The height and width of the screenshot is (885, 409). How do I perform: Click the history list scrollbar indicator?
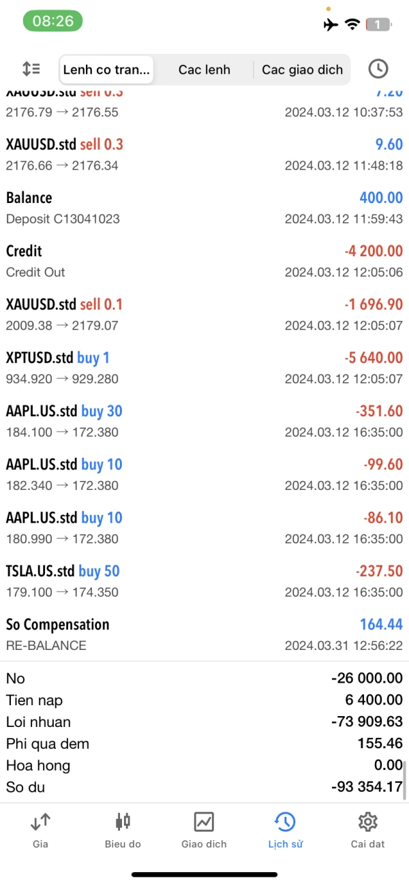406,780
